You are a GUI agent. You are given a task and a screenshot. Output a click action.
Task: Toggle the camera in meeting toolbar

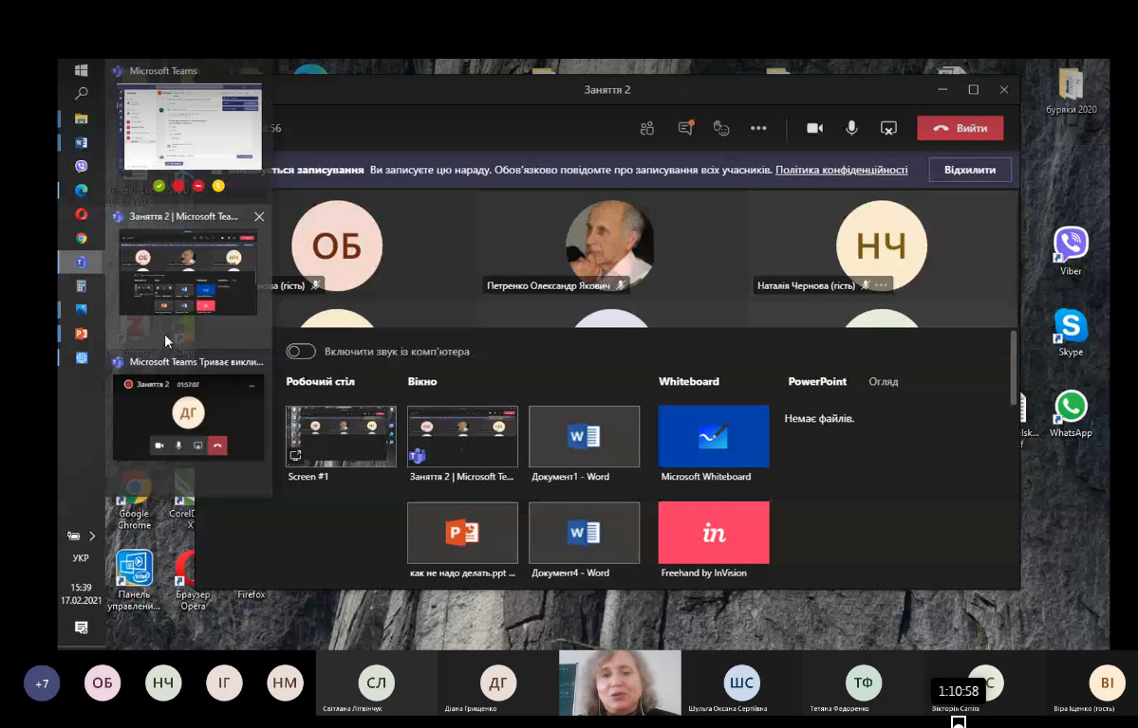[814, 128]
